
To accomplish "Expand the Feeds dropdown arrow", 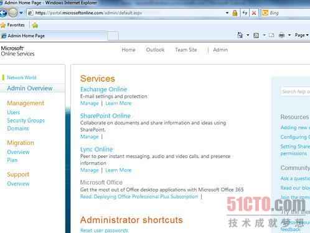I will click(264, 35).
